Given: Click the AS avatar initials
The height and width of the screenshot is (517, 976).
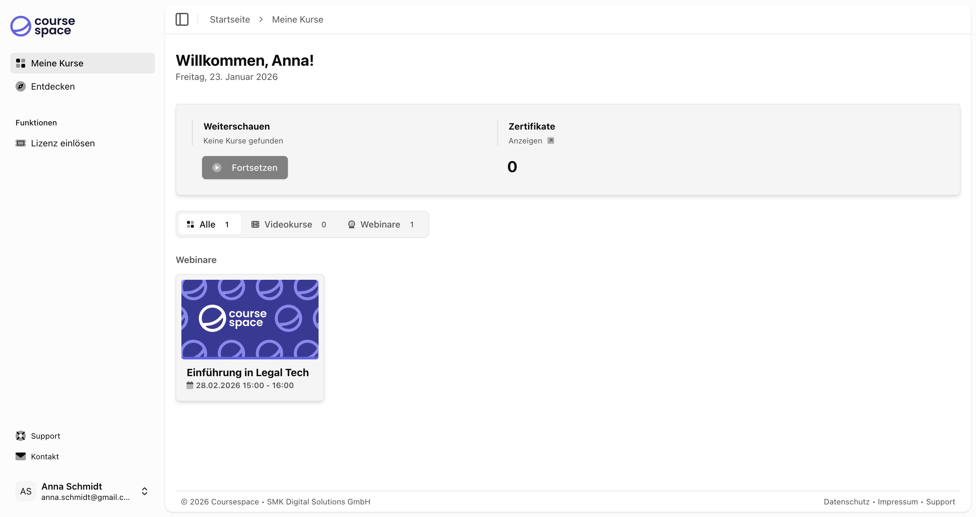Looking at the screenshot, I should tap(26, 491).
